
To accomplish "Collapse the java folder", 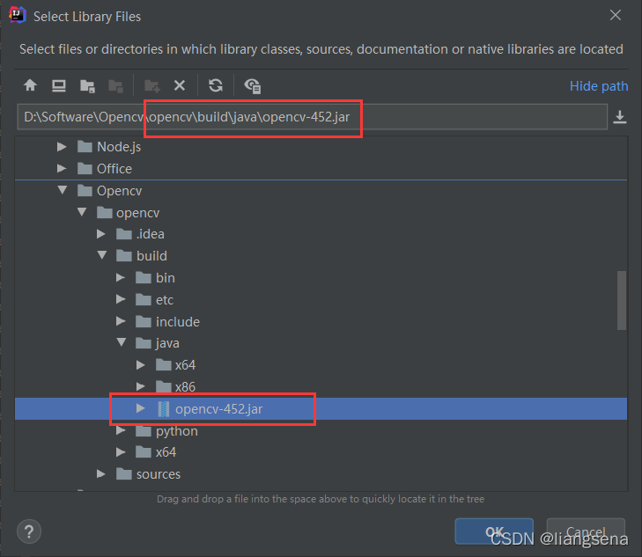I will click(x=122, y=342).
